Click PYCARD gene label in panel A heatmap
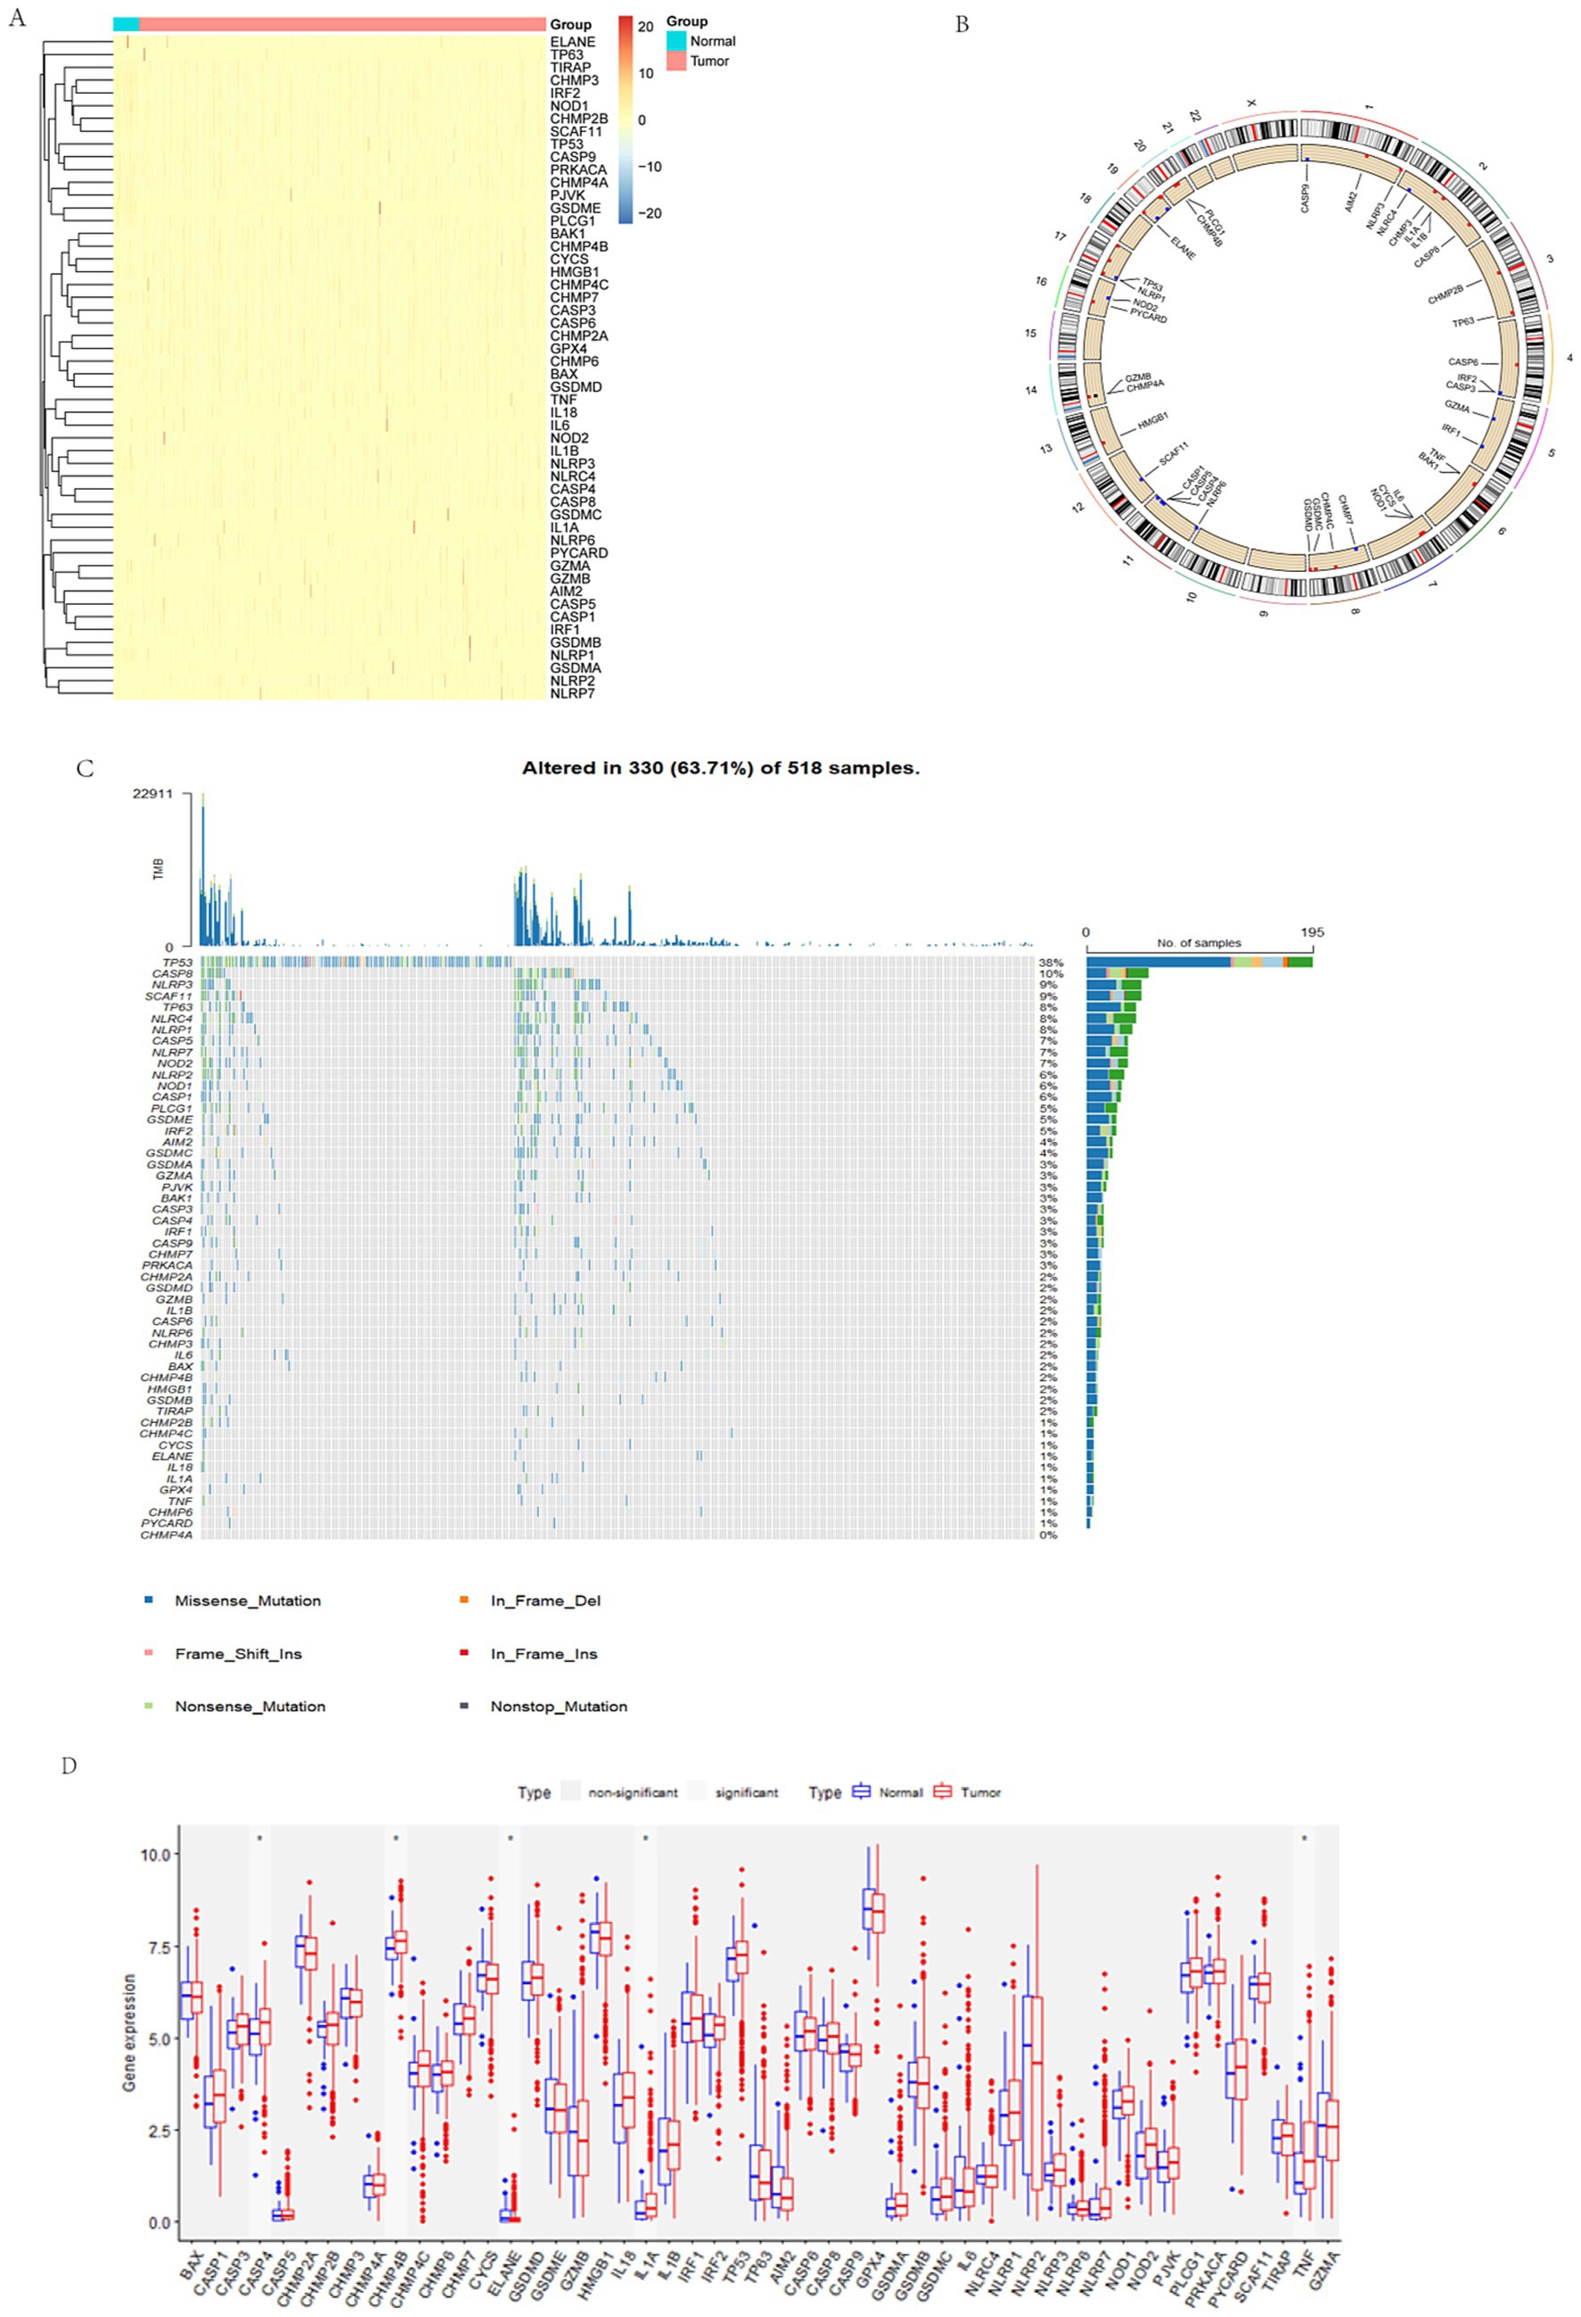 579,552
